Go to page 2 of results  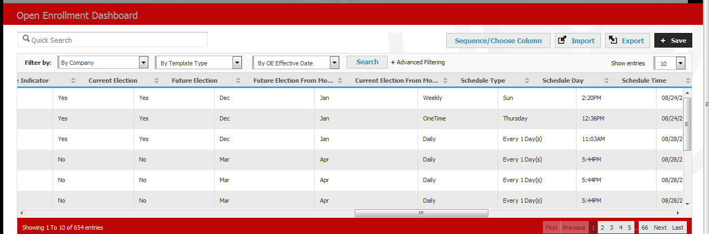(x=602, y=228)
